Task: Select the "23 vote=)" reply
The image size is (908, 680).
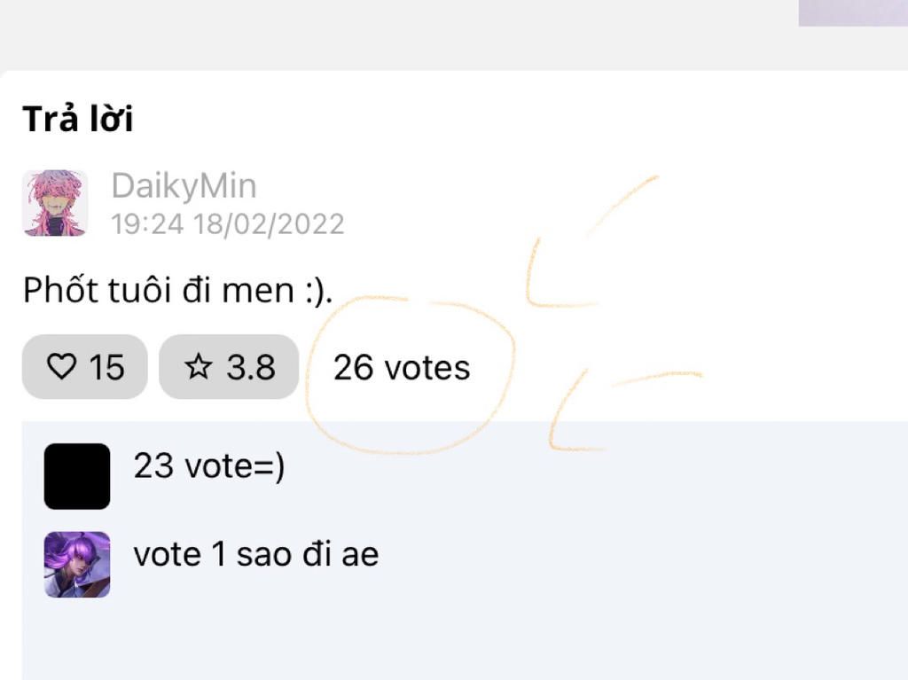Action: [209, 466]
